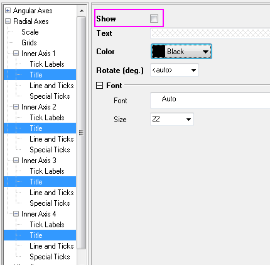
Task: Select Scale under Radial Axes
Action: (30, 32)
